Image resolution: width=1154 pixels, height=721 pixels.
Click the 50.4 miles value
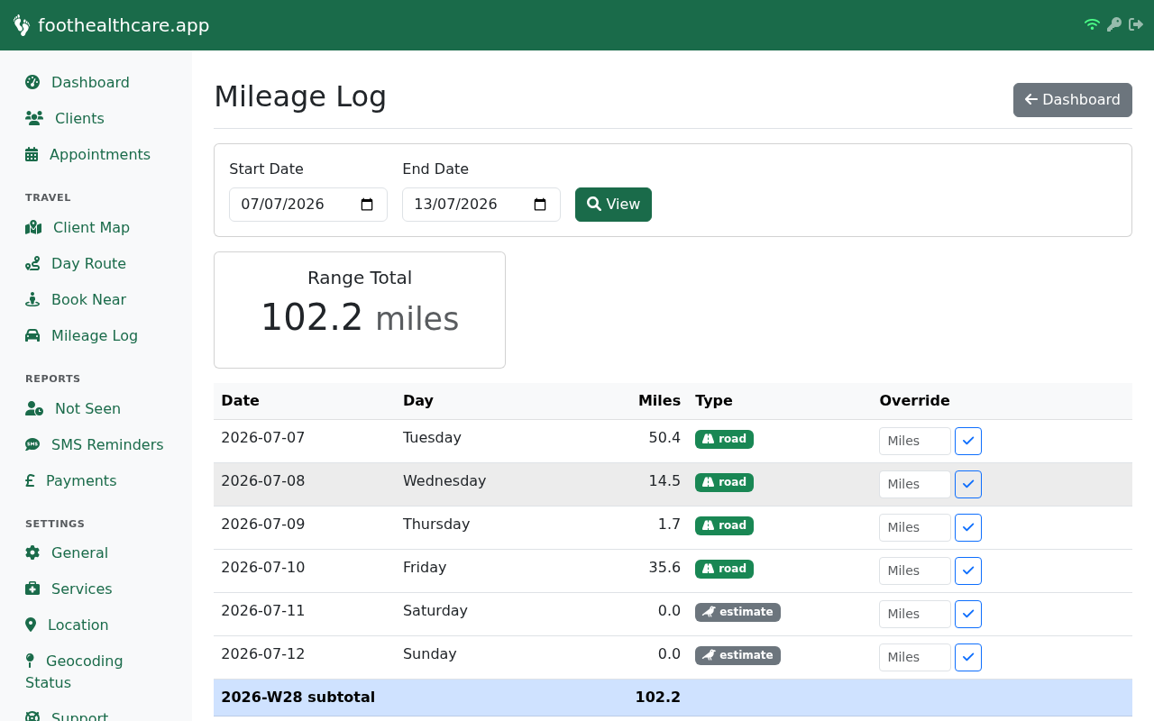[x=664, y=438]
